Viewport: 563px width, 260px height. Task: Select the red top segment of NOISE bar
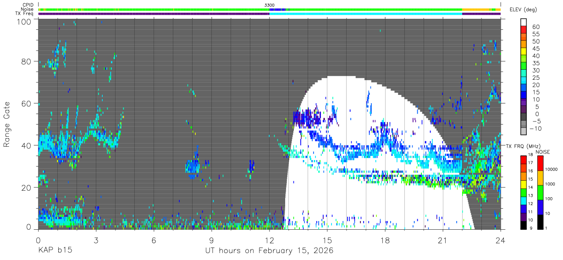(540, 163)
